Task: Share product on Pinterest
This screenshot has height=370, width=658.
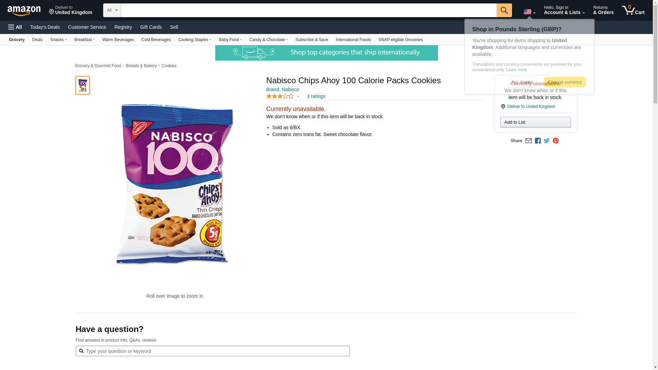Action: click(x=556, y=141)
